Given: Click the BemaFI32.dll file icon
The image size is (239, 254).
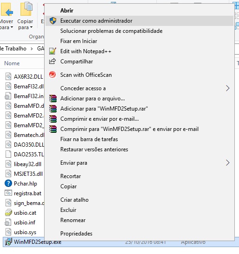Looking at the screenshot, I should coord(8,86).
